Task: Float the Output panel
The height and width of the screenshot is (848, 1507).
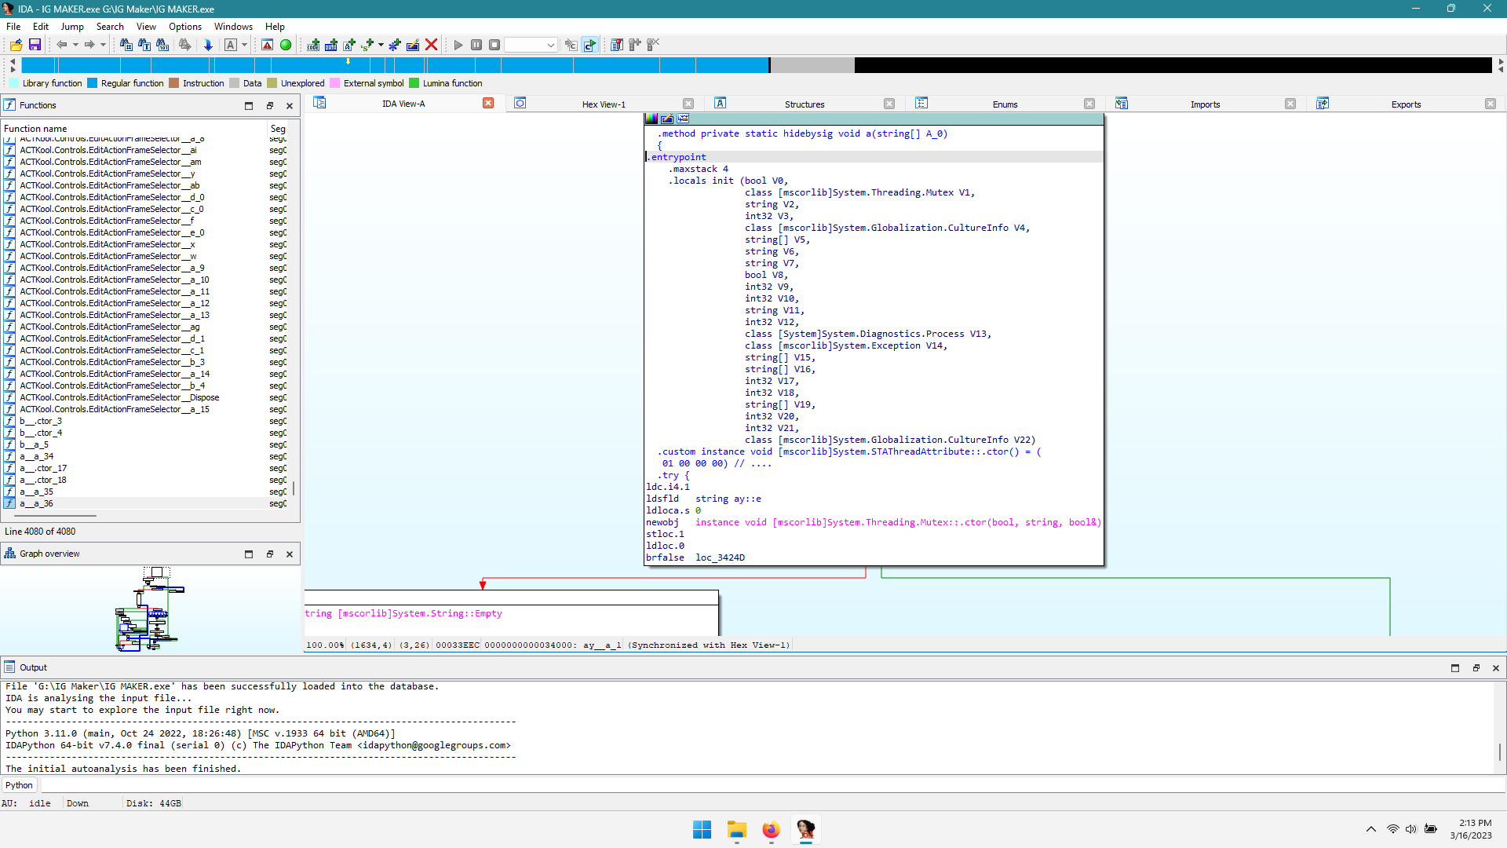Action: [x=1476, y=667]
